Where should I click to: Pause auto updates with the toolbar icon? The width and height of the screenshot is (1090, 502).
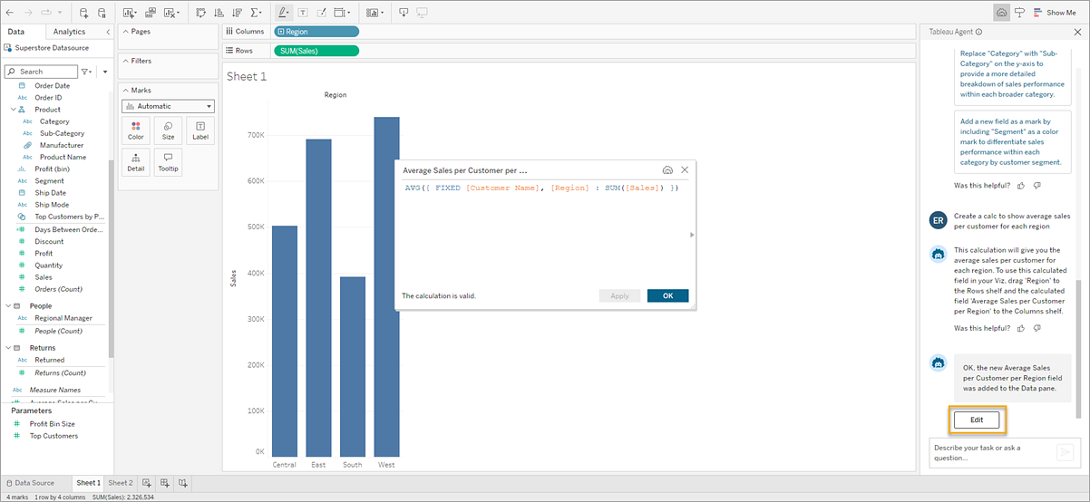click(102, 13)
